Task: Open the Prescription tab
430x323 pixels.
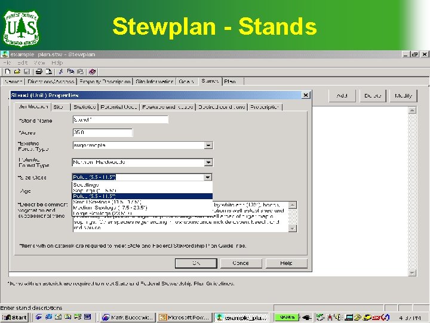Action: pos(265,107)
